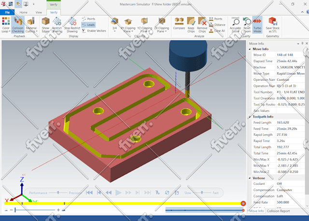Play simulation backward
309x221 pixels.
[x=109, y=193]
